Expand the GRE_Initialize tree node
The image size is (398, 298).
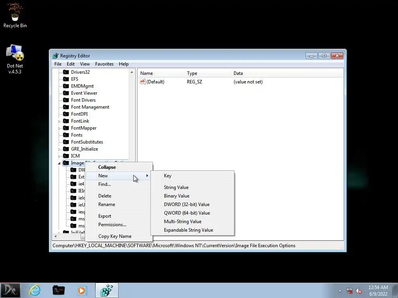[x=59, y=149]
